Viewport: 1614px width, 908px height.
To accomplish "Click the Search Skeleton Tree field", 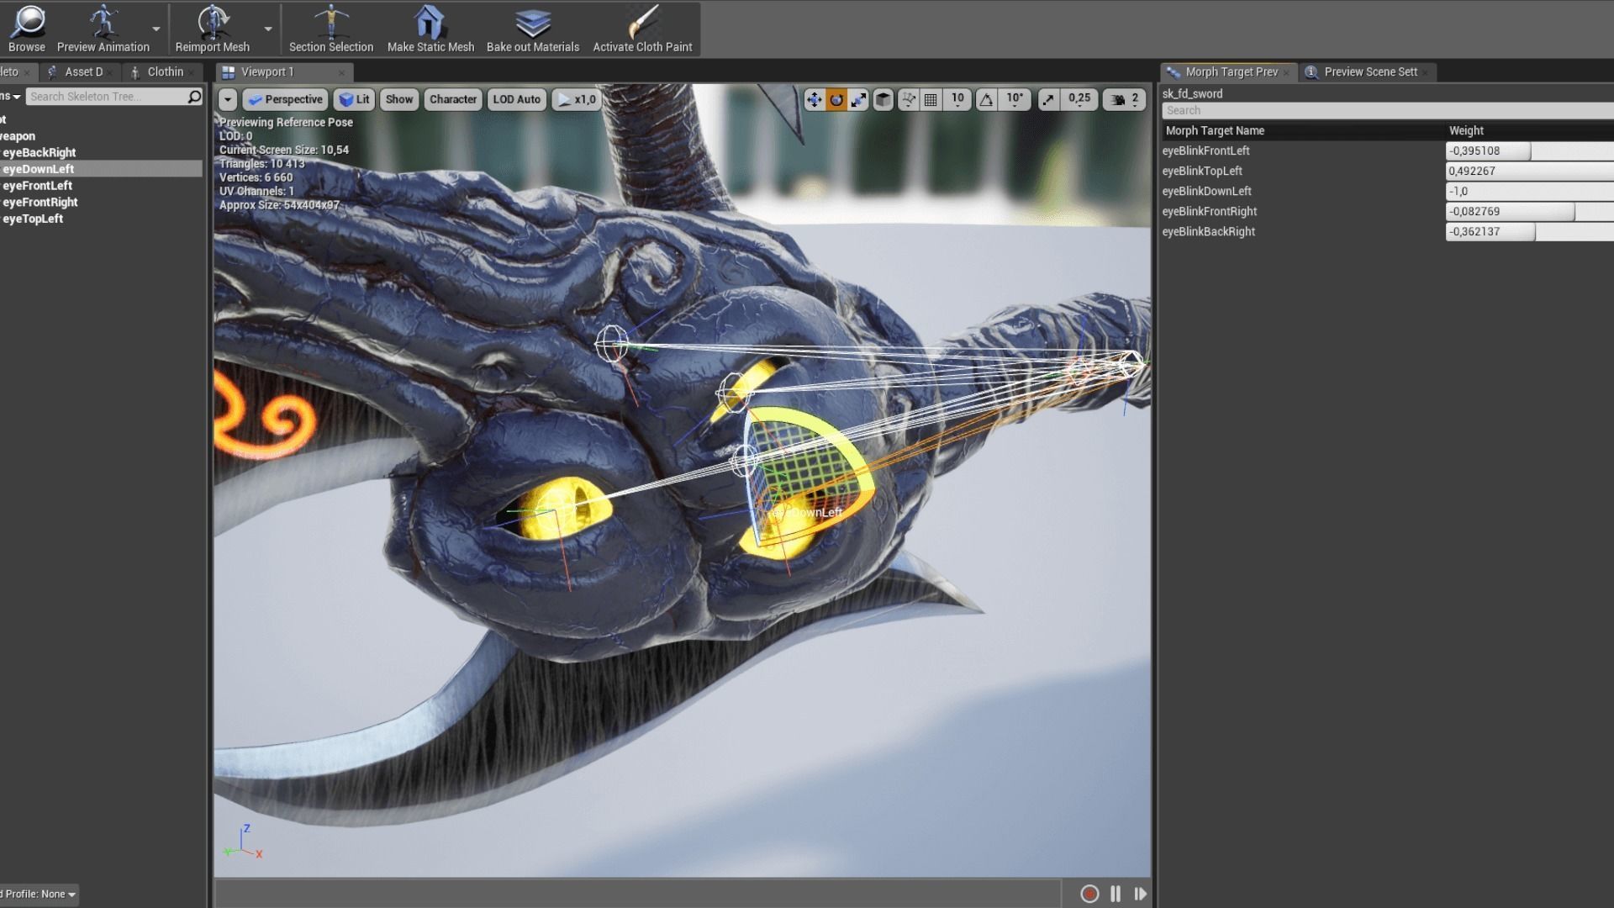I will pos(109,96).
